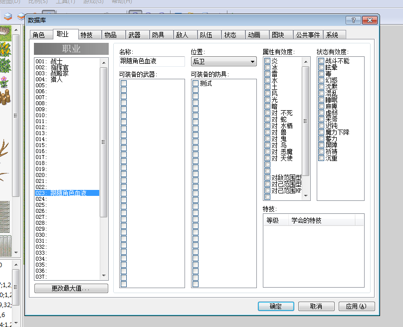Image resolution: width=403 pixels, height=327 pixels.
Task: Click the 属性有效度 list scroll-down arrow
Action: tap(306, 196)
